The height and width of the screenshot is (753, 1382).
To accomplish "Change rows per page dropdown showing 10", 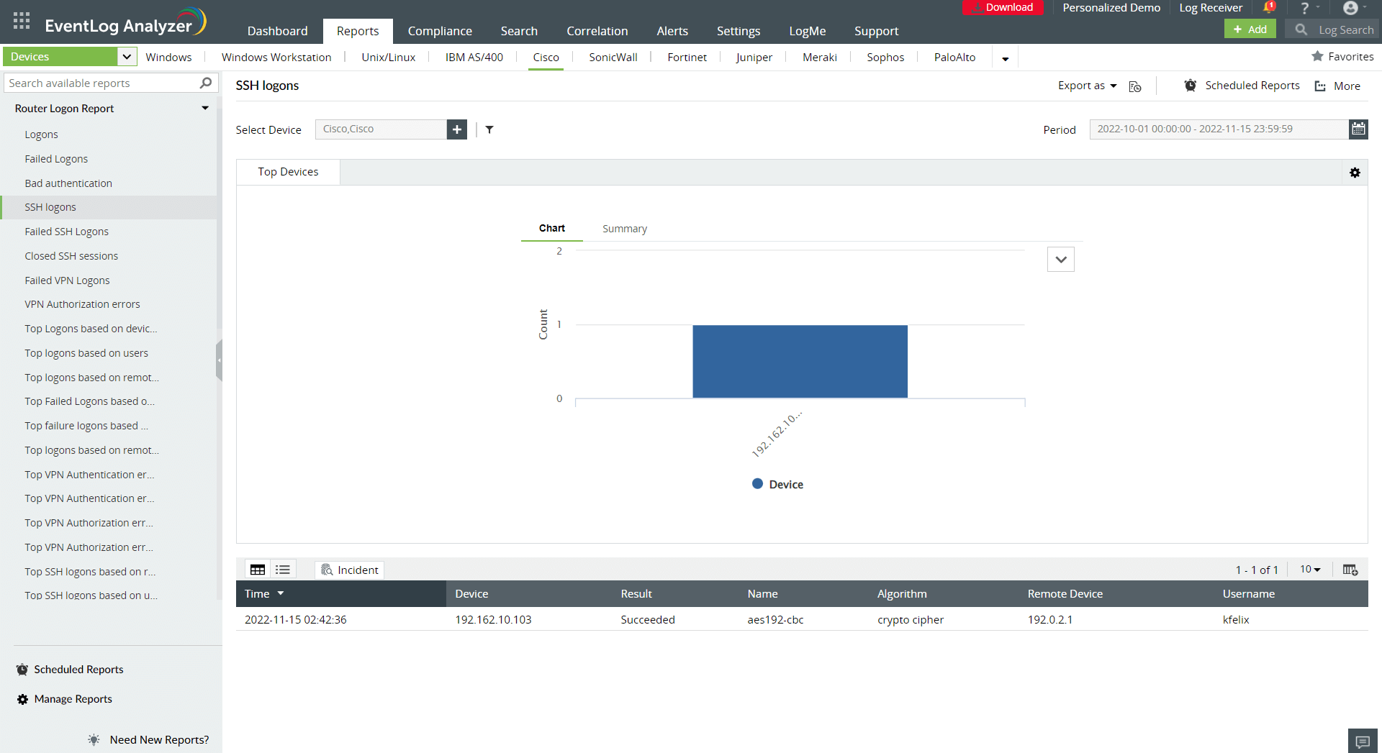I will 1310,569.
